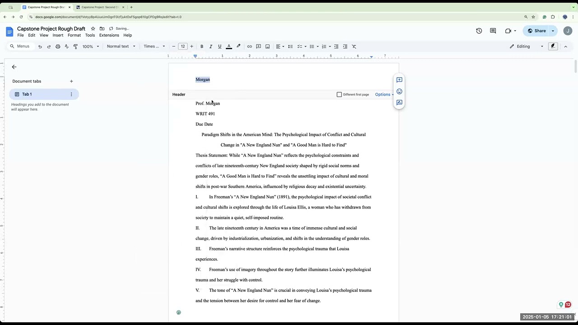Insert an image from the toolbar
The height and width of the screenshot is (325, 578).
pos(267,46)
